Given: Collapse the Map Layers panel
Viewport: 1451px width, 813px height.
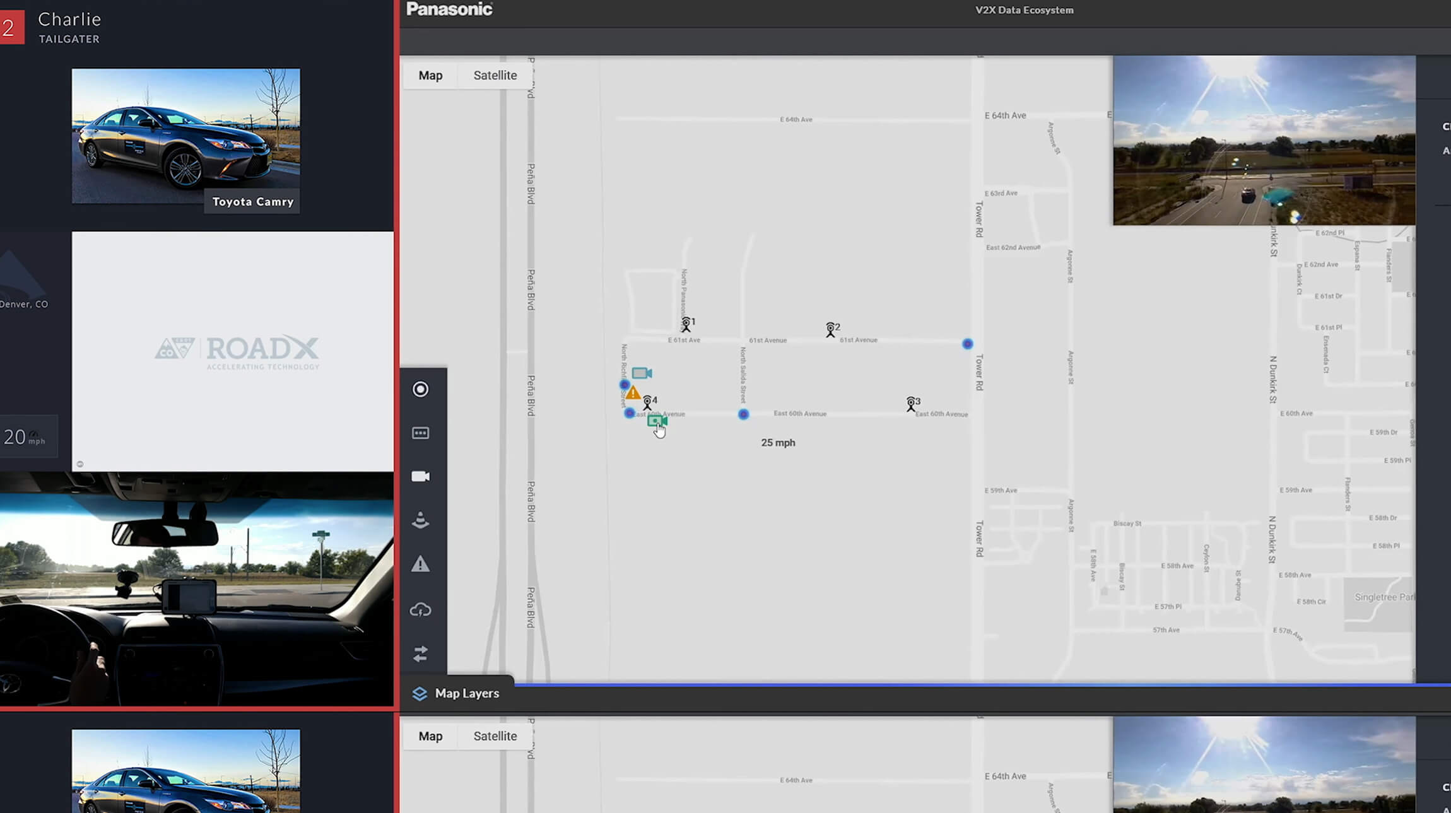Looking at the screenshot, I should tap(455, 693).
